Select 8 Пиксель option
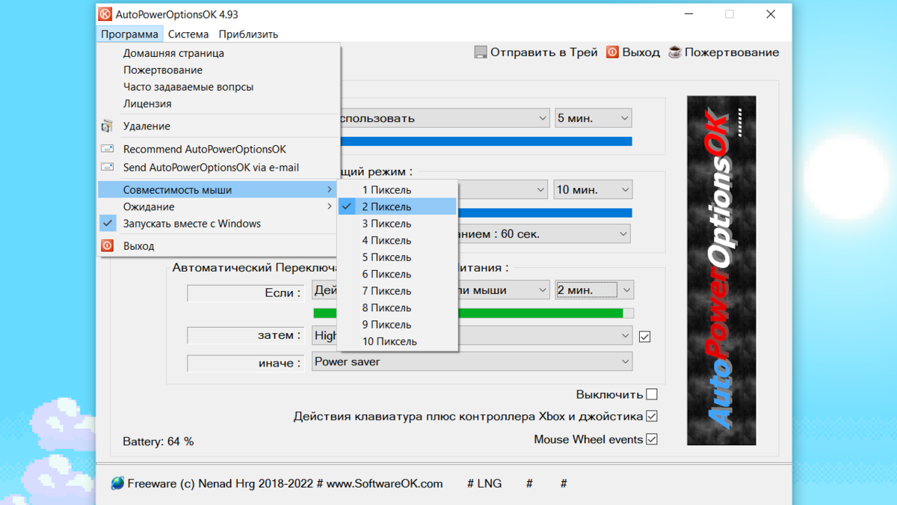 (x=398, y=307)
